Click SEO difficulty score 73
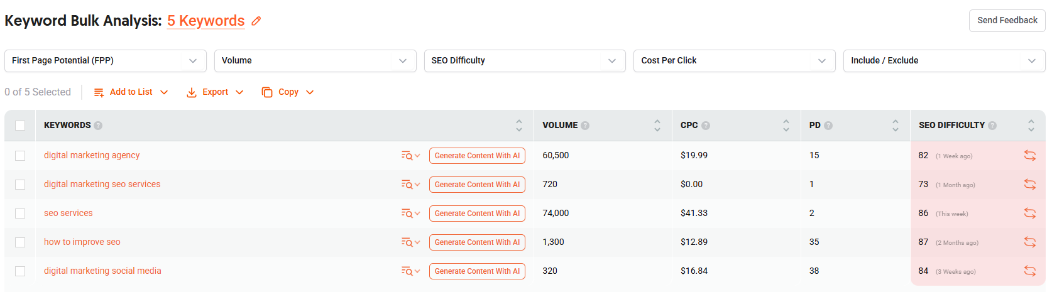The height and width of the screenshot is (292, 1052). [x=923, y=184]
